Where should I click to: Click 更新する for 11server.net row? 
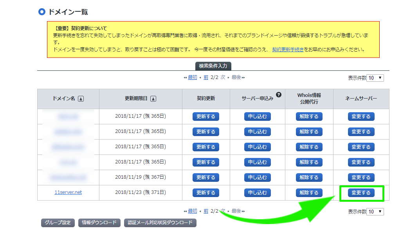(x=206, y=193)
